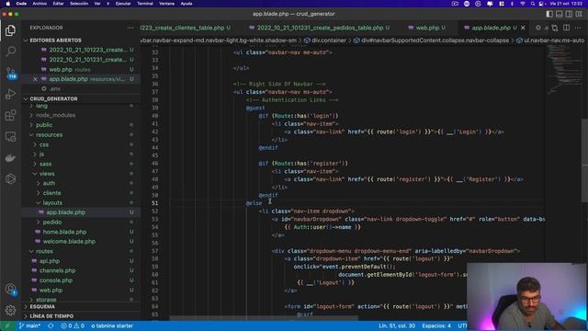Open the Manage gear settings
This screenshot has width=588, height=331.
[x=10, y=310]
